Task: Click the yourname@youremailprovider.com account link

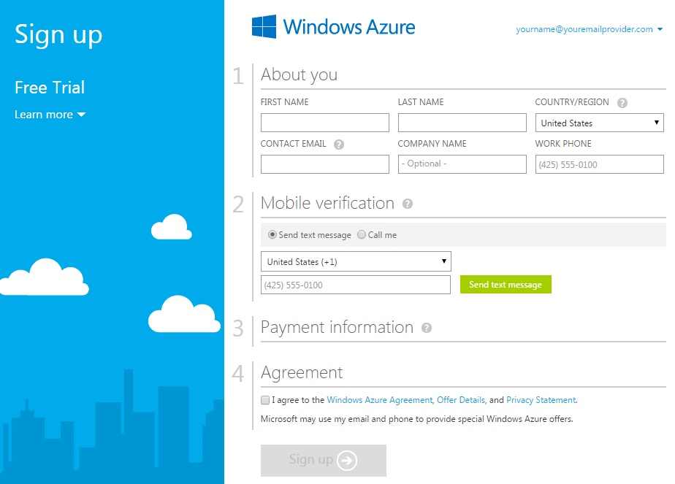Action: [x=584, y=29]
